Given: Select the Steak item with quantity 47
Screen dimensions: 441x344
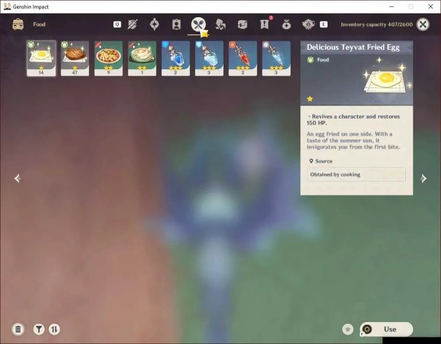Looking at the screenshot, I should tap(75, 58).
